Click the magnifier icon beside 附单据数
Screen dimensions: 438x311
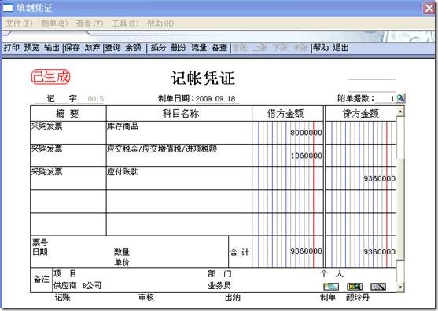(400, 98)
